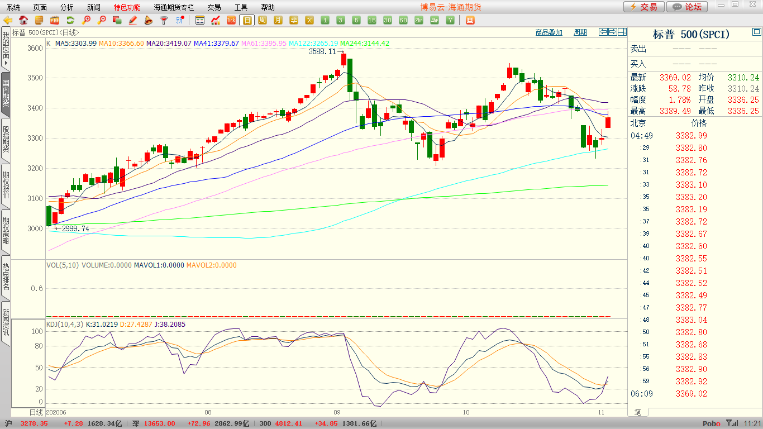Select the 30-minute period icon
Viewport: 763px width, 429px height.
pos(388,20)
